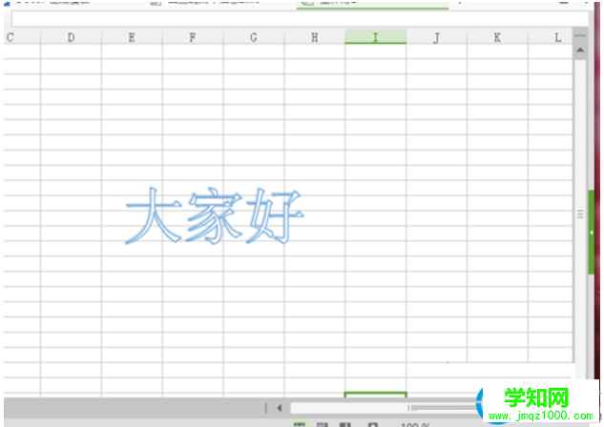Screen dimensions: 604x427
Task: Click the vertical scrollbar up arrow
Action: [580, 50]
